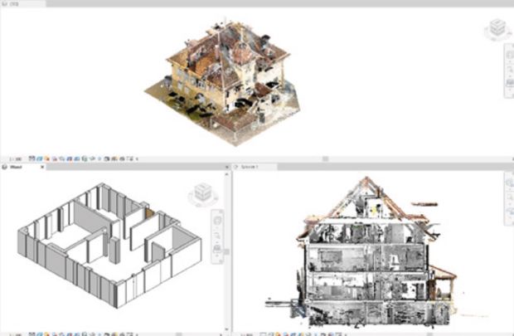
Task: Open view scale selector in top 3D view
Action: pyautogui.click(x=15, y=158)
